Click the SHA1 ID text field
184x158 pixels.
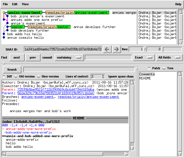point(63,49)
